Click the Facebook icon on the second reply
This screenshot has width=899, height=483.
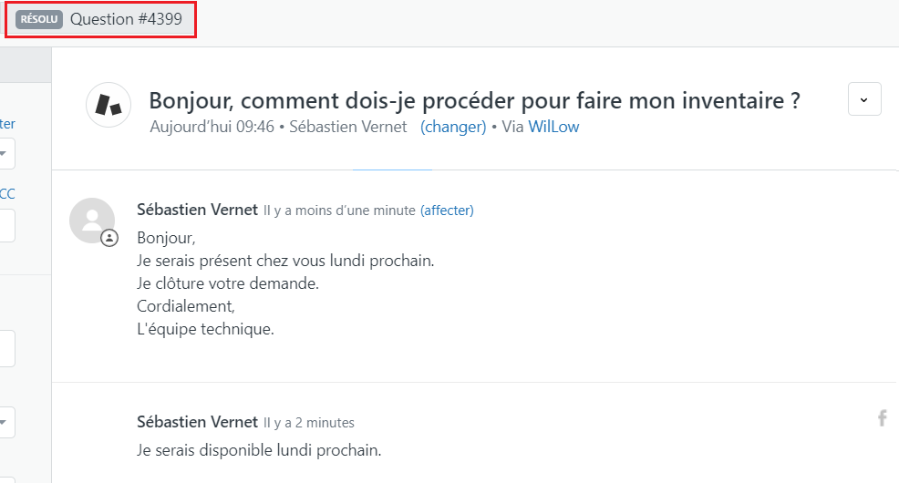(883, 418)
